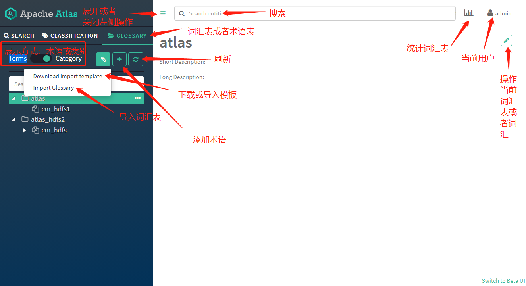This screenshot has height=286, width=526.
Task: Click the plus add glossary button
Action: [x=119, y=59]
